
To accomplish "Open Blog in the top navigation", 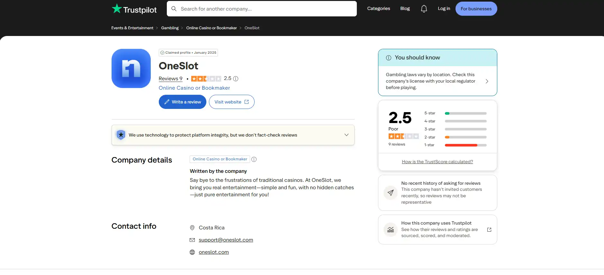I will coord(405,9).
